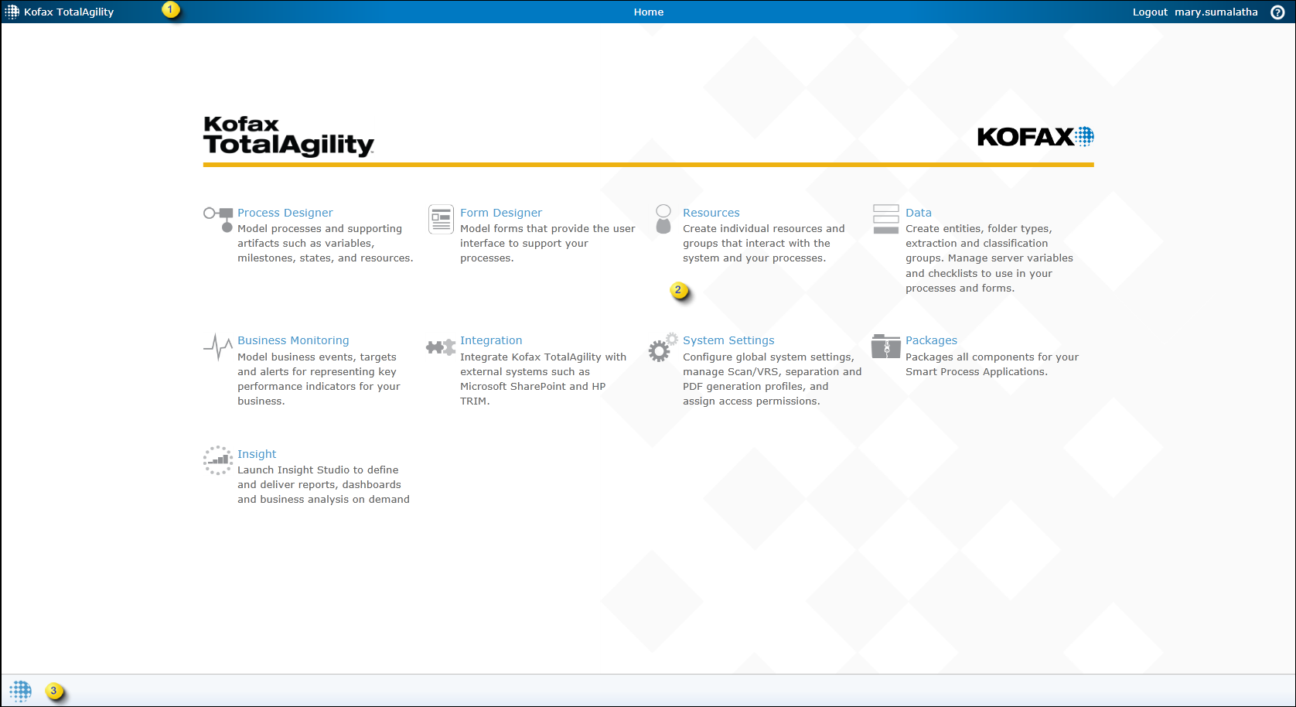1296x707 pixels.
Task: Click the Resources person icon
Action: coord(663,219)
